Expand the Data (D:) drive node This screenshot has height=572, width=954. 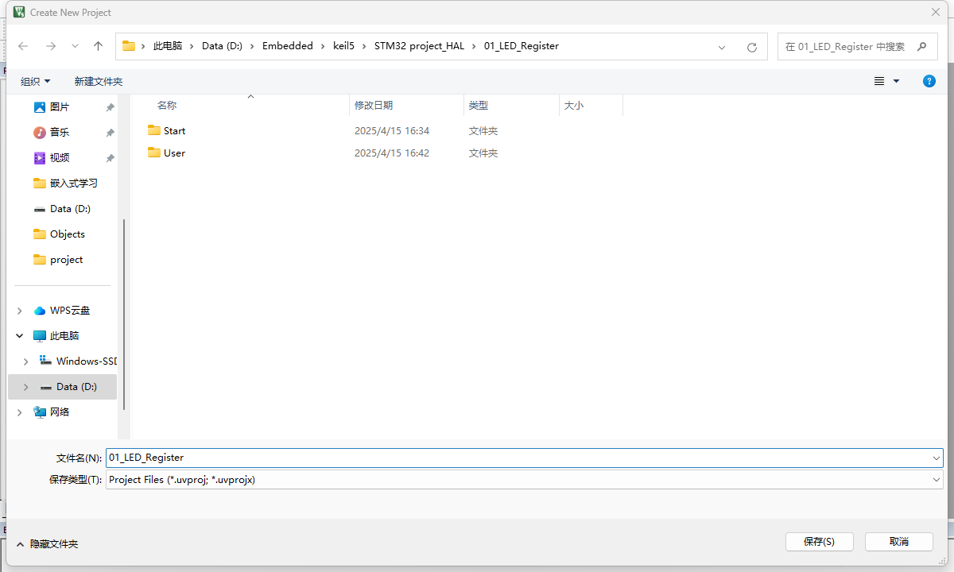[x=26, y=387]
